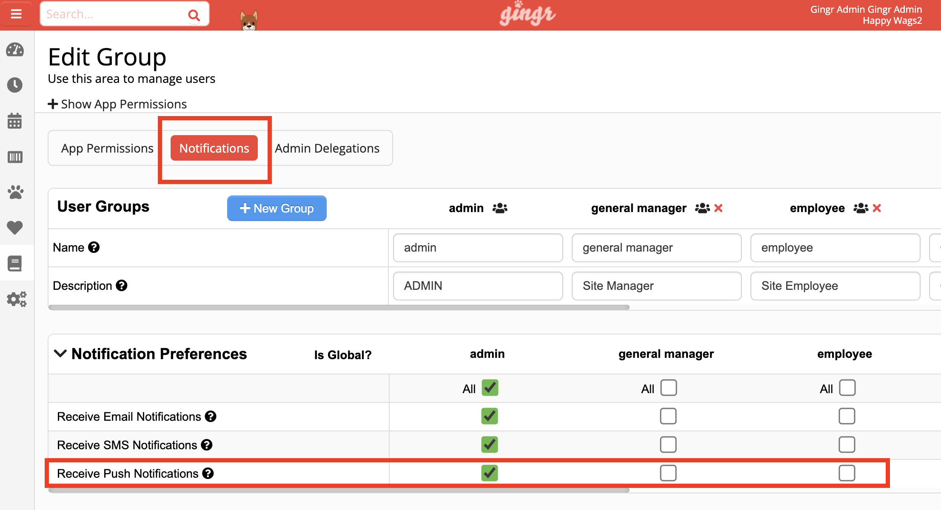Open the Admin Delegations tab

327,148
